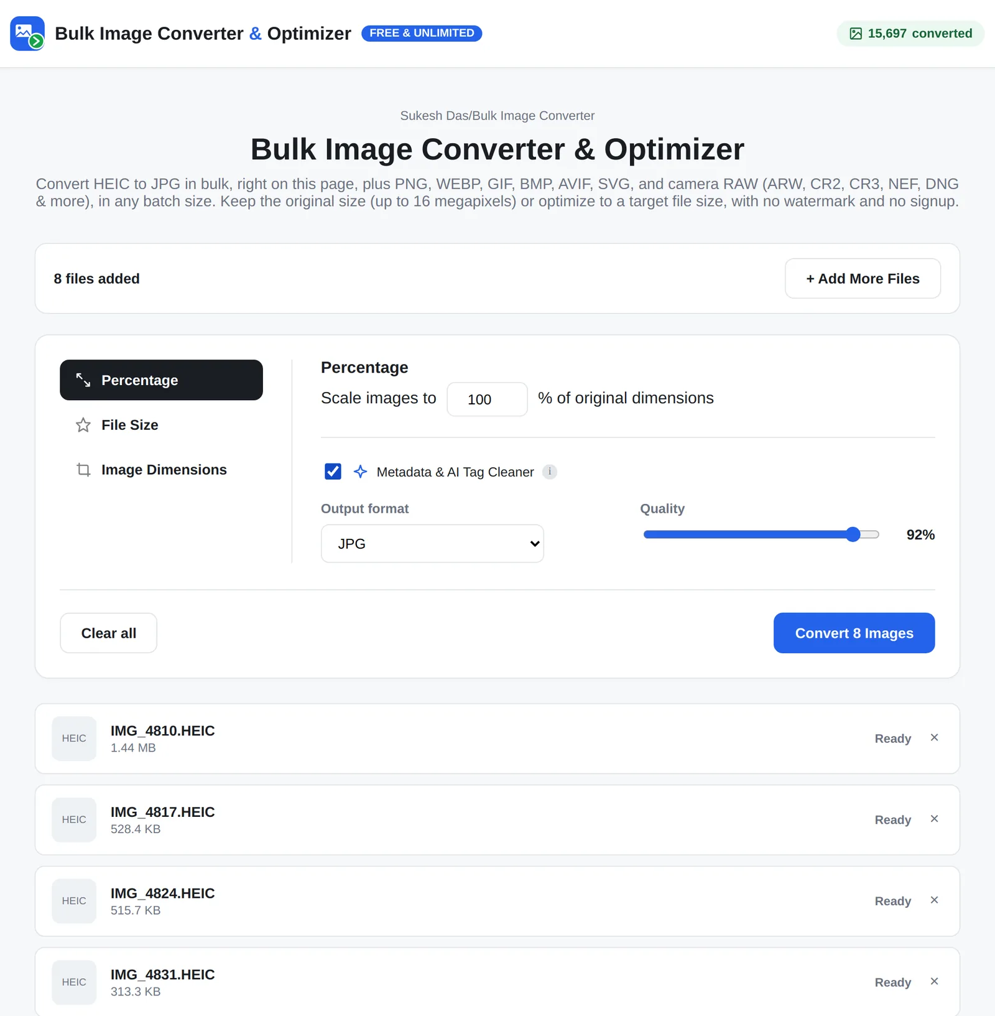Click Ready status of IMG_4810.HEIC
995x1016 pixels.
pyautogui.click(x=892, y=739)
